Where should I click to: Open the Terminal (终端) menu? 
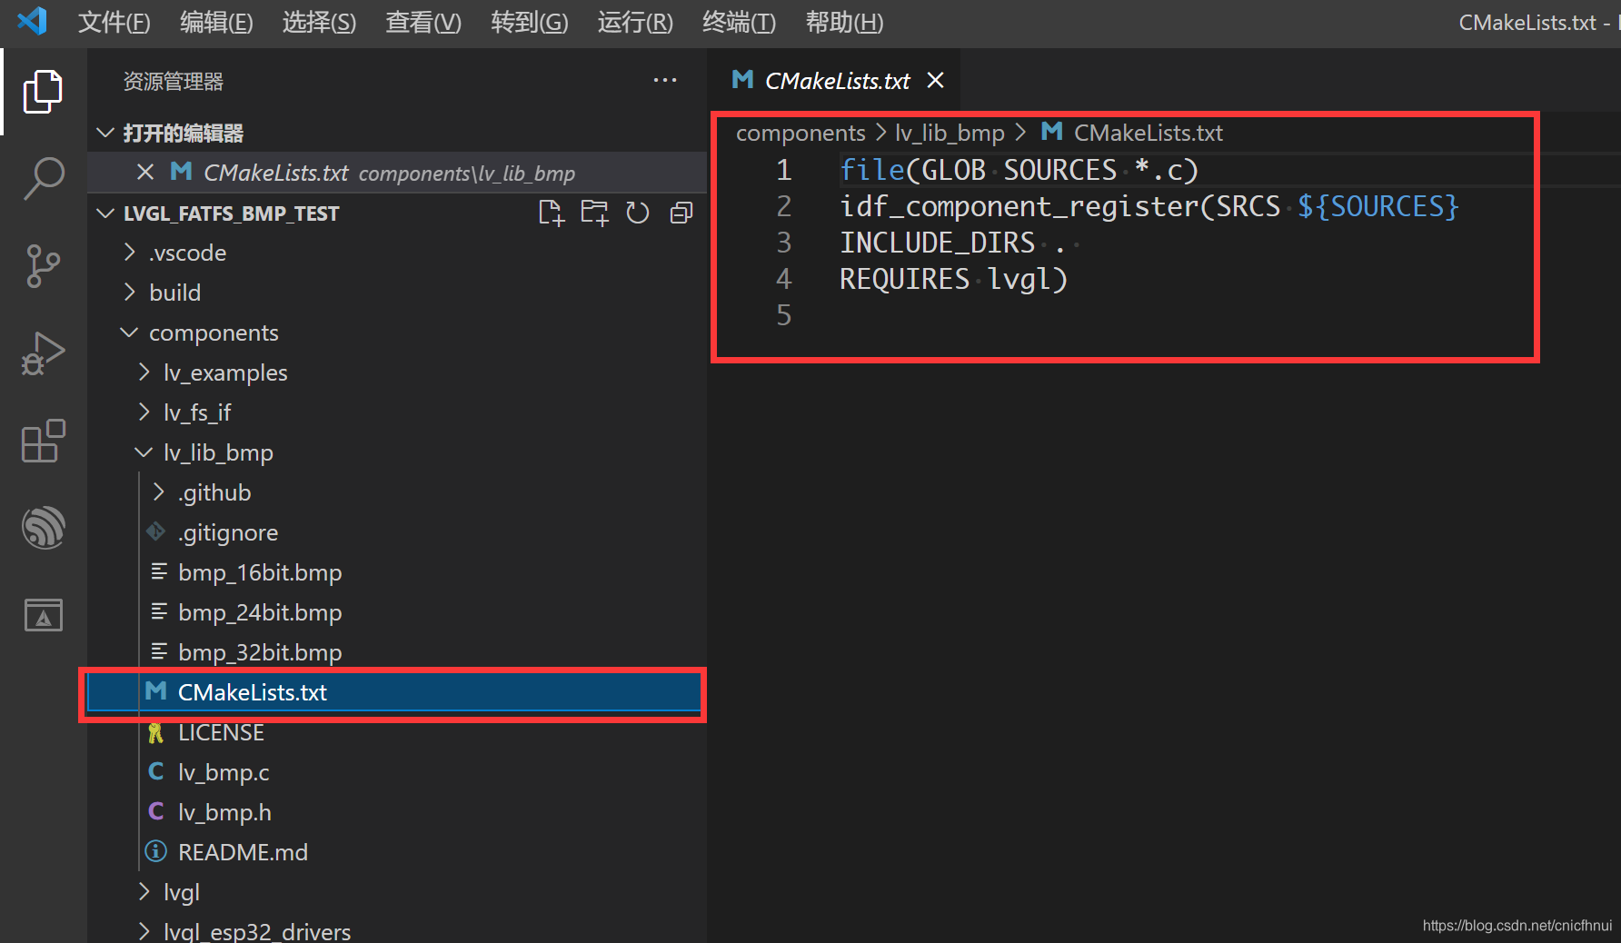739,22
